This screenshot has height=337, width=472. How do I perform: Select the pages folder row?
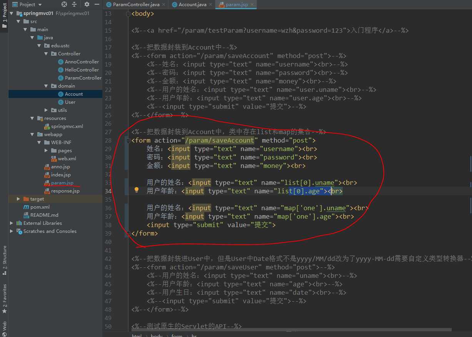pos(55,151)
